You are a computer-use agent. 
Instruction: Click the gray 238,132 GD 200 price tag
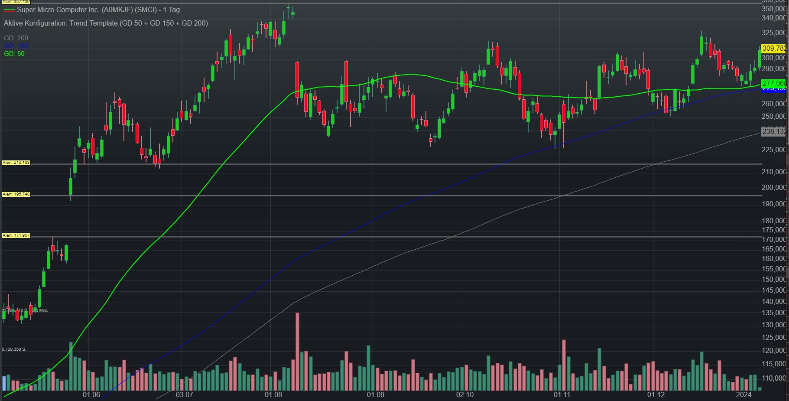pyautogui.click(x=773, y=131)
